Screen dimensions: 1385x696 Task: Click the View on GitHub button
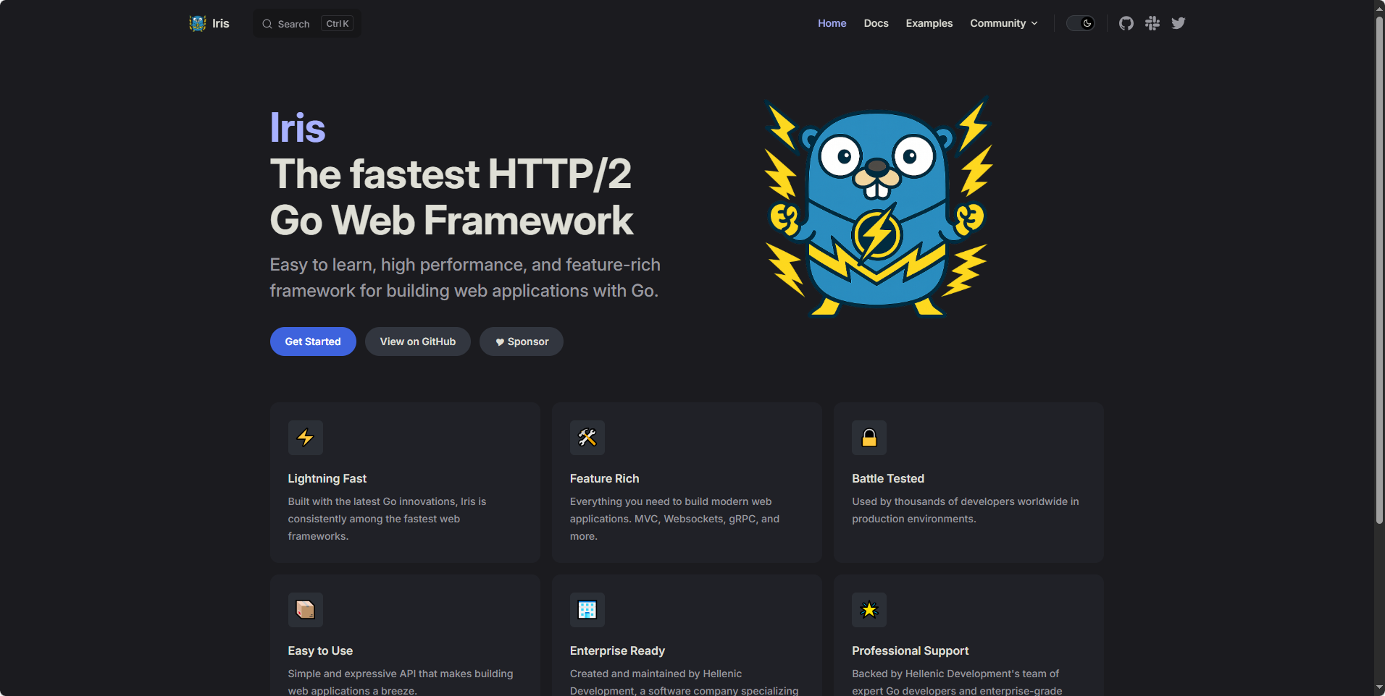tap(418, 341)
